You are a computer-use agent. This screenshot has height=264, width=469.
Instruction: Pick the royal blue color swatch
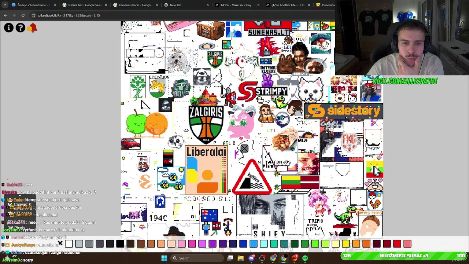point(243,244)
